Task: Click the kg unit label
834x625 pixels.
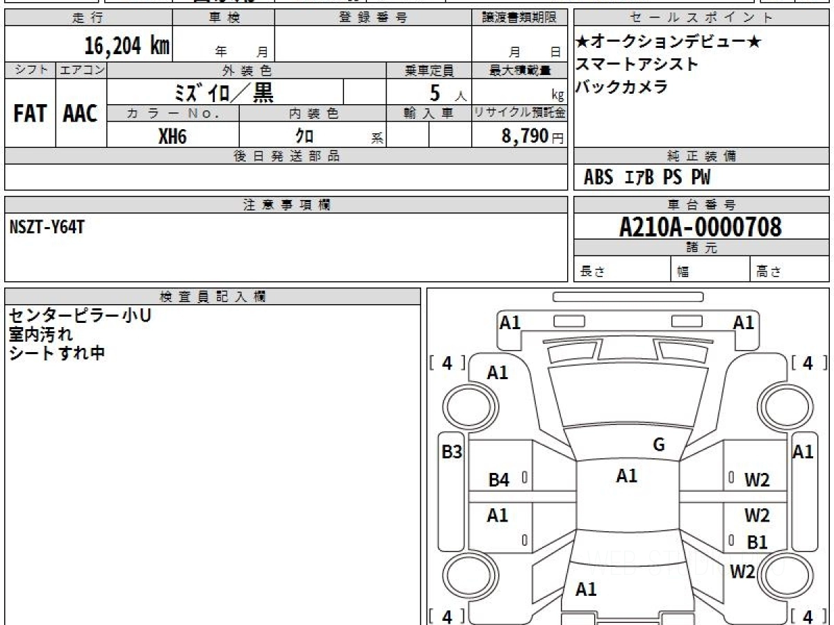Action: point(557,96)
